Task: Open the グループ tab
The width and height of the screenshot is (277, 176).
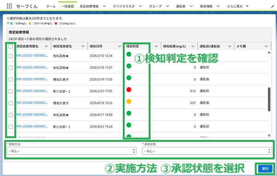Action: 155,6
